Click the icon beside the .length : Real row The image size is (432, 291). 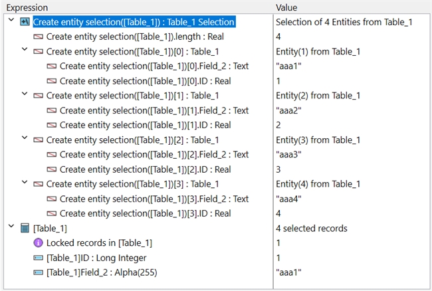click(39, 37)
